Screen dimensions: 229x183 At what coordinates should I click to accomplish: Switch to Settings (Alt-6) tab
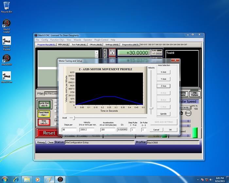[x=112, y=44]
